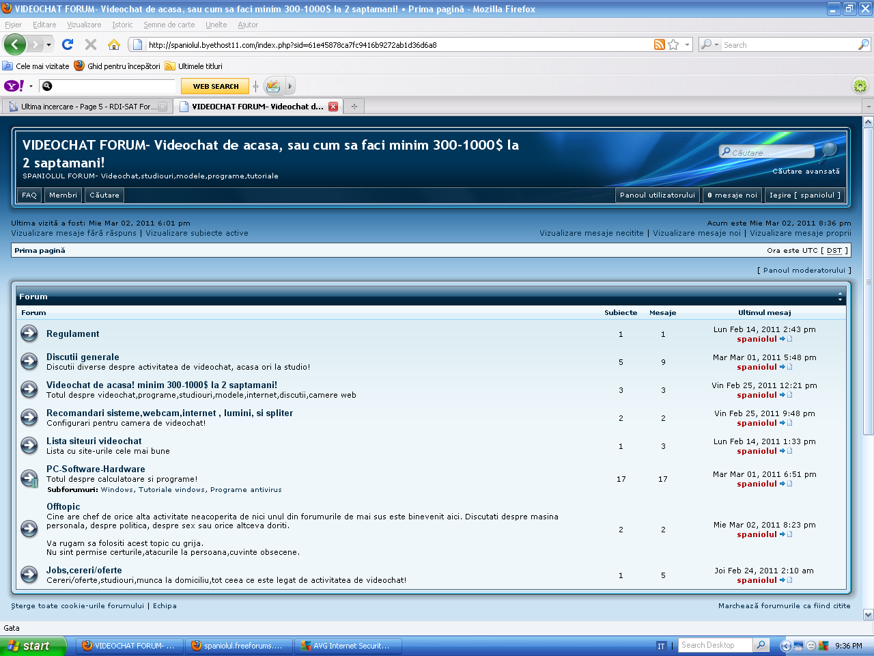Switch to the Ultima incercare RDI-SAT tab
This screenshot has width=874, height=656.
pos(87,107)
